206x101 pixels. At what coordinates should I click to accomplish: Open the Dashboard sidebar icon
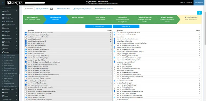(x=3, y=15)
